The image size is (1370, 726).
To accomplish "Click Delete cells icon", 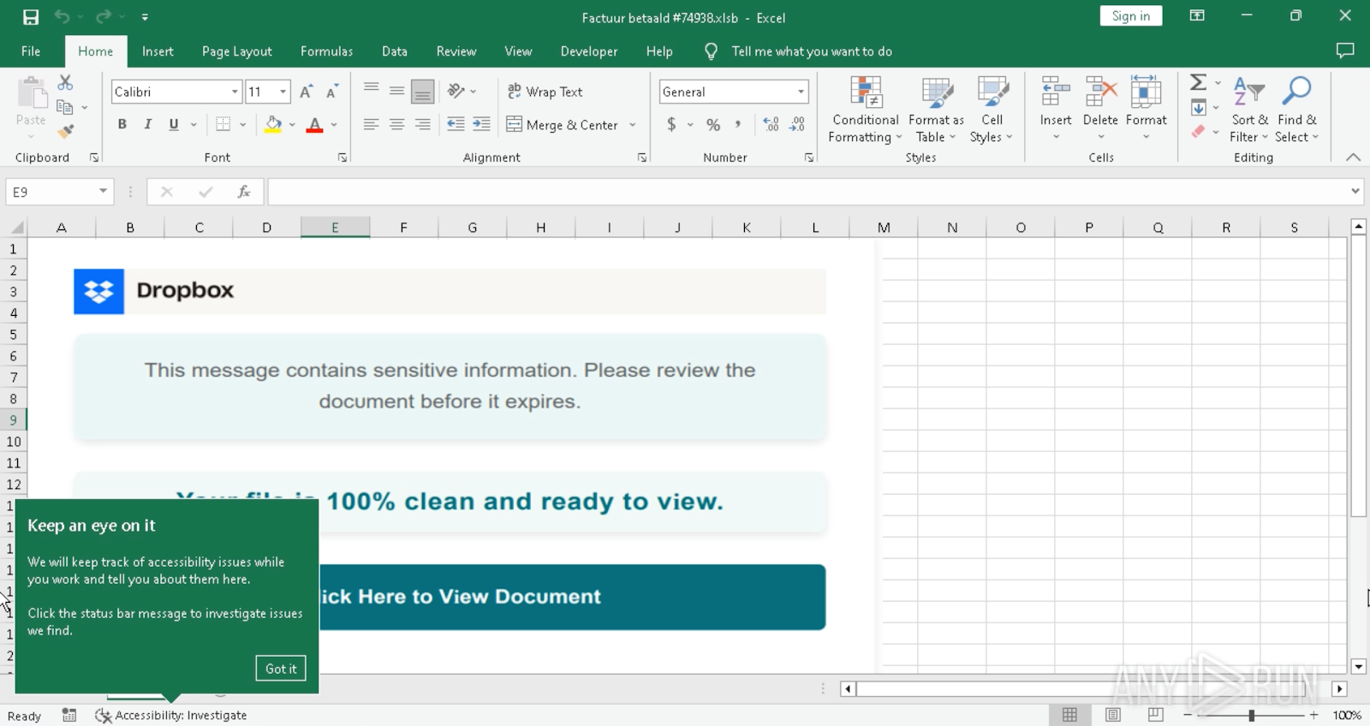I will point(1100,91).
